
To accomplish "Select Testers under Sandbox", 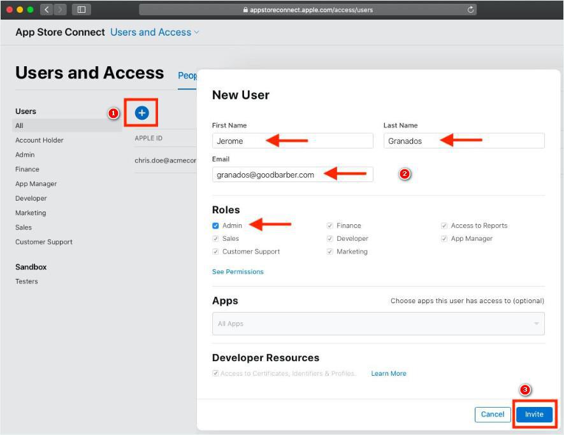I will [27, 282].
